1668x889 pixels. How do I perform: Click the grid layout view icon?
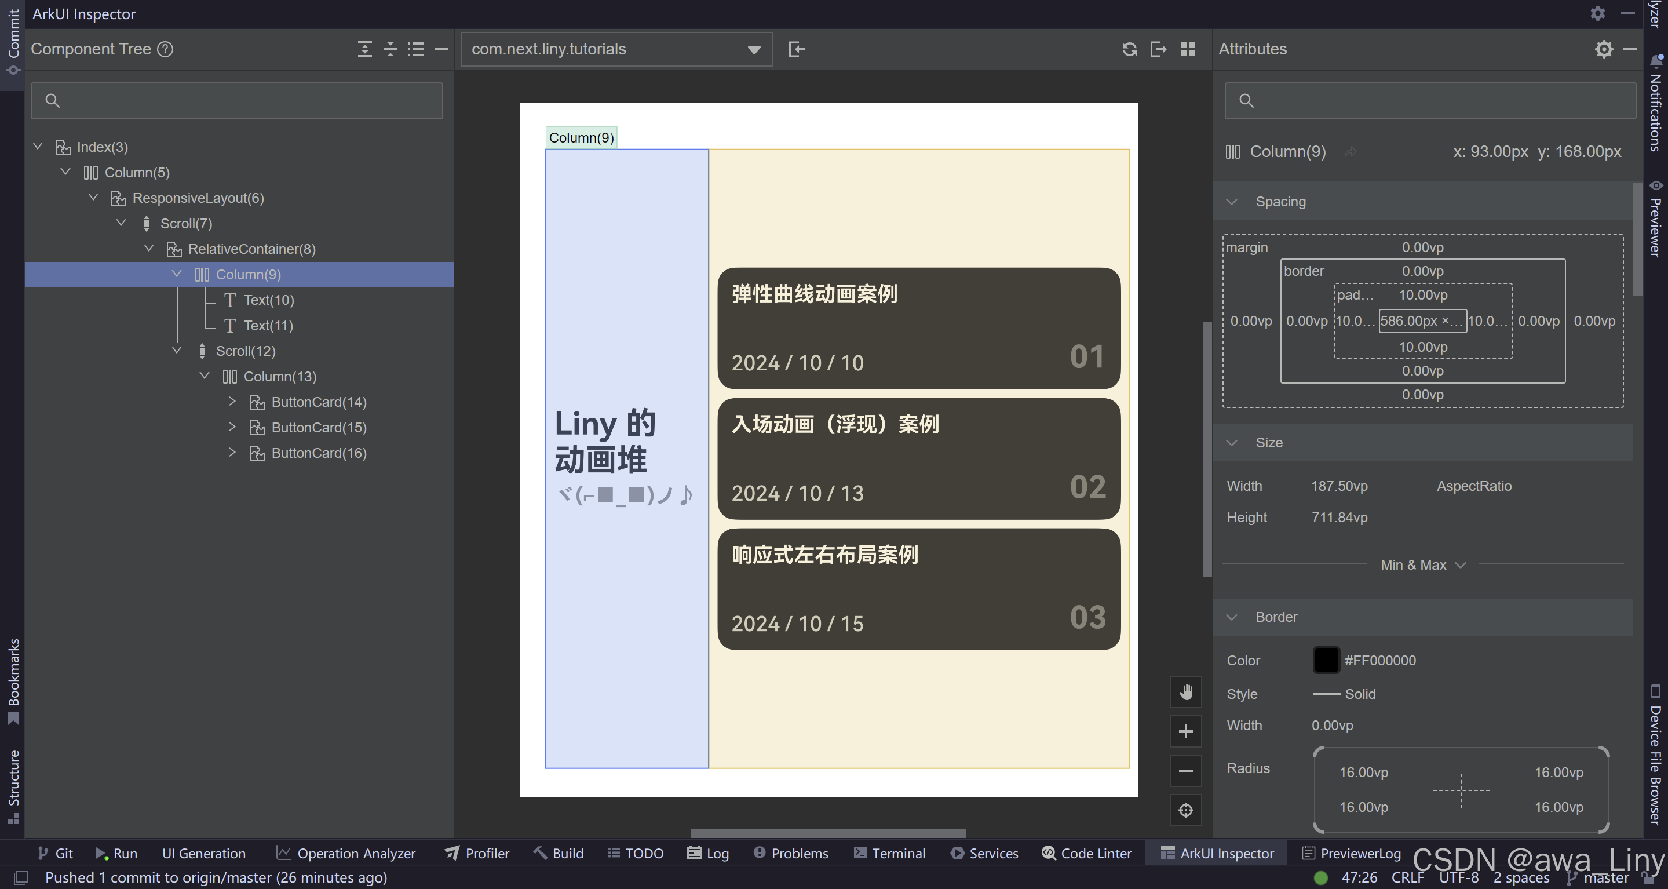pyautogui.click(x=1187, y=49)
